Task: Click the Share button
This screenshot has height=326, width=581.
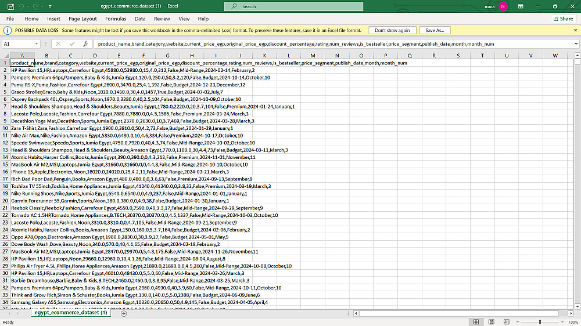Action: click(x=563, y=19)
